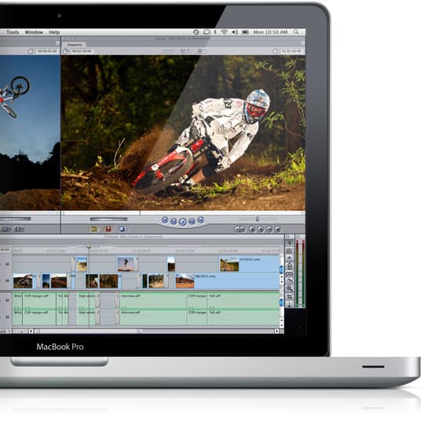
Task: Click Play Around Current Frame button
Action: point(192,222)
